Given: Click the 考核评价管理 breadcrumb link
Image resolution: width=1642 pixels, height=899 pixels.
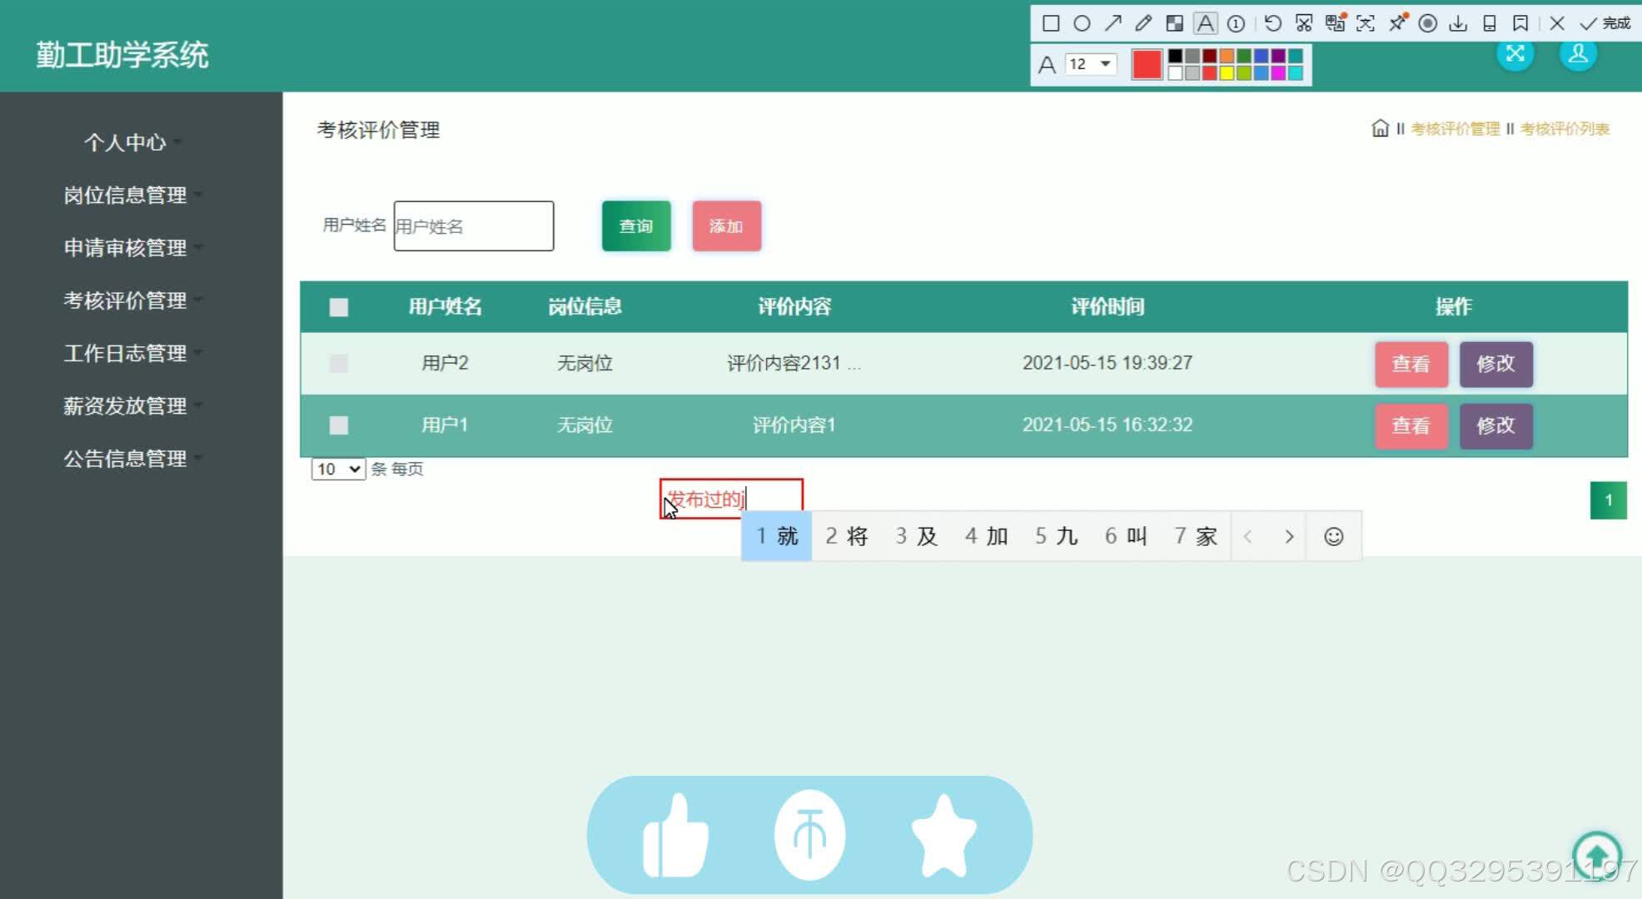Looking at the screenshot, I should click(1455, 129).
